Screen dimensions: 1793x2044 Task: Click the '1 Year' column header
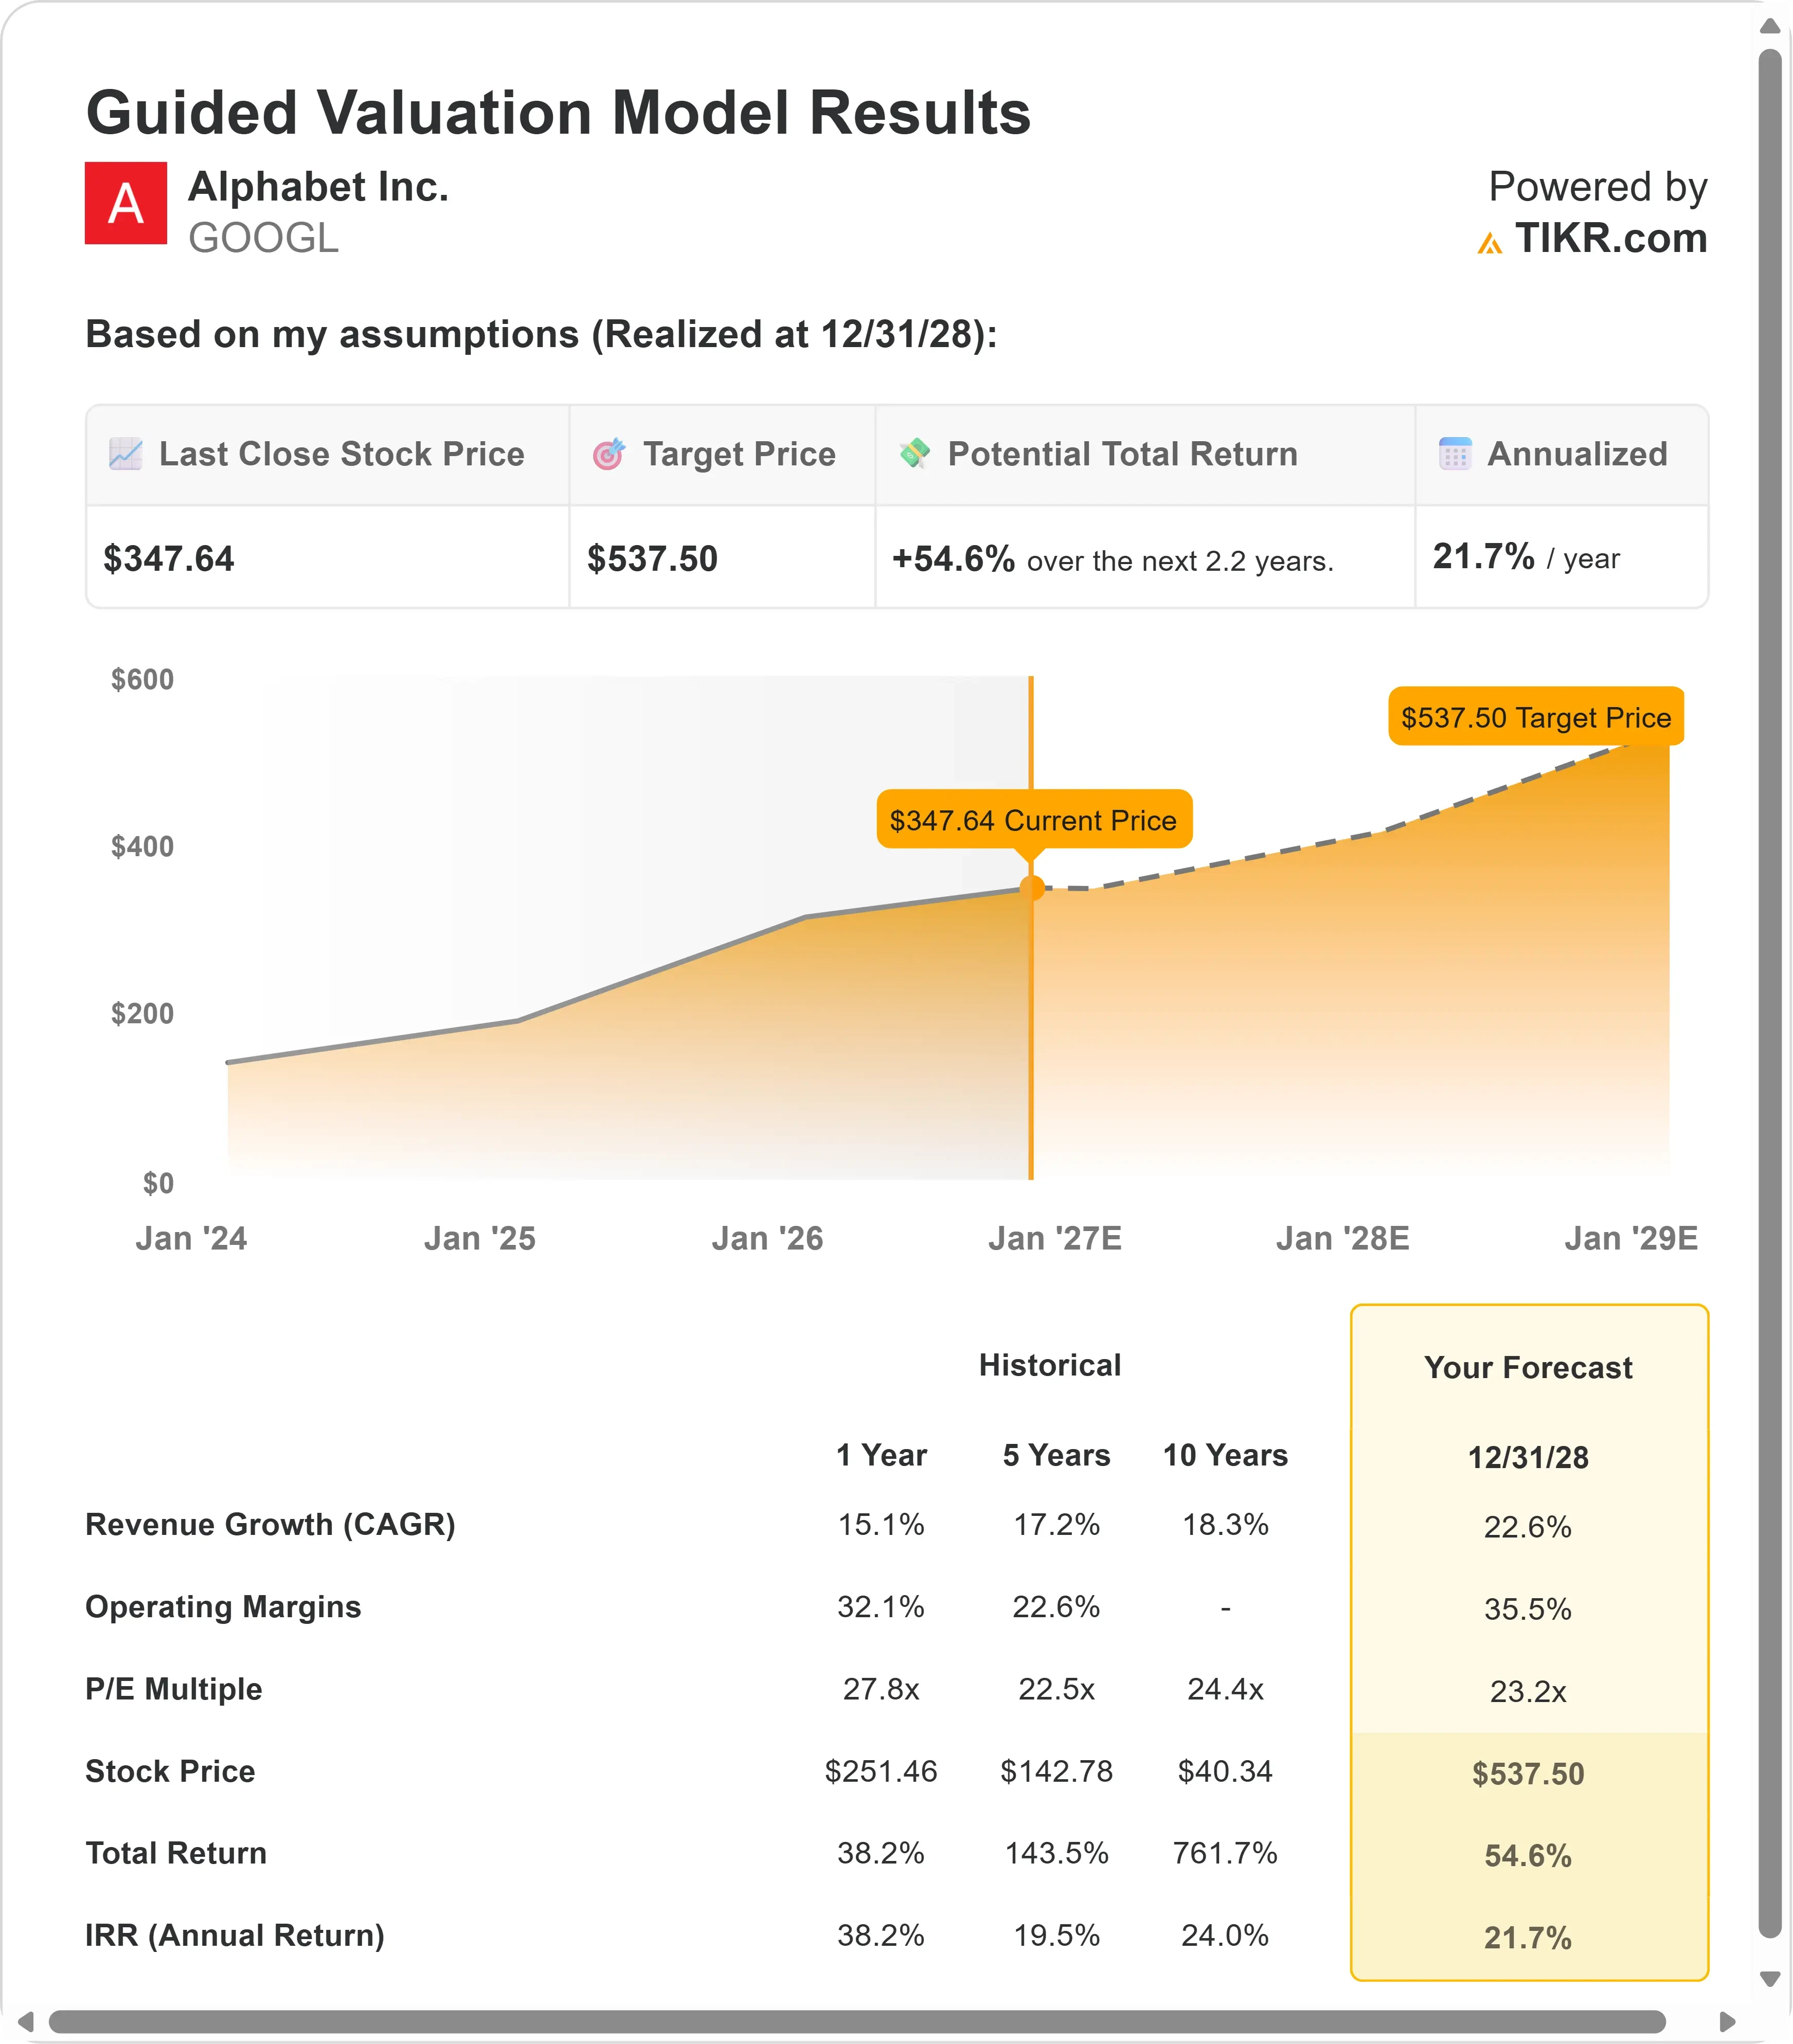coord(881,1455)
